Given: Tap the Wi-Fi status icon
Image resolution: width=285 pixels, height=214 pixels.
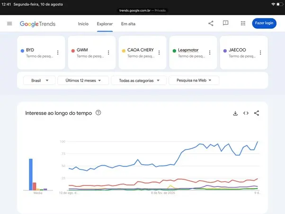Looking at the screenshot, I should tap(273, 4).
